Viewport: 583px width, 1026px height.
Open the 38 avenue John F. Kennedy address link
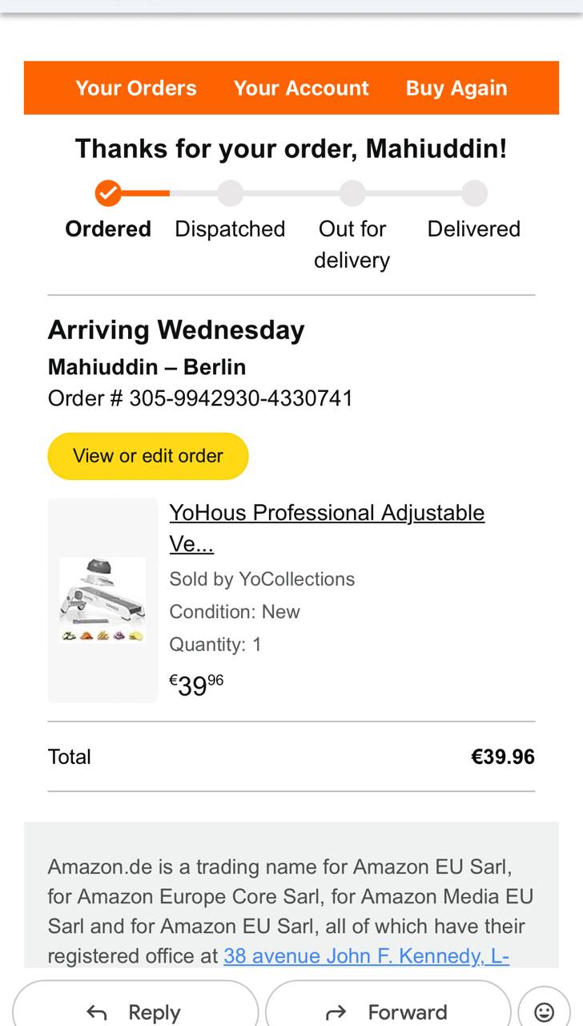366,955
